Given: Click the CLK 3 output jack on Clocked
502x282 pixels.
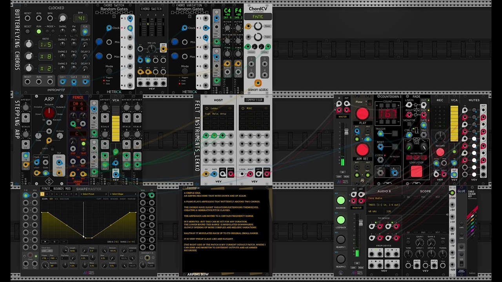Looking at the screenshot, I should pyautogui.click(x=85, y=82).
